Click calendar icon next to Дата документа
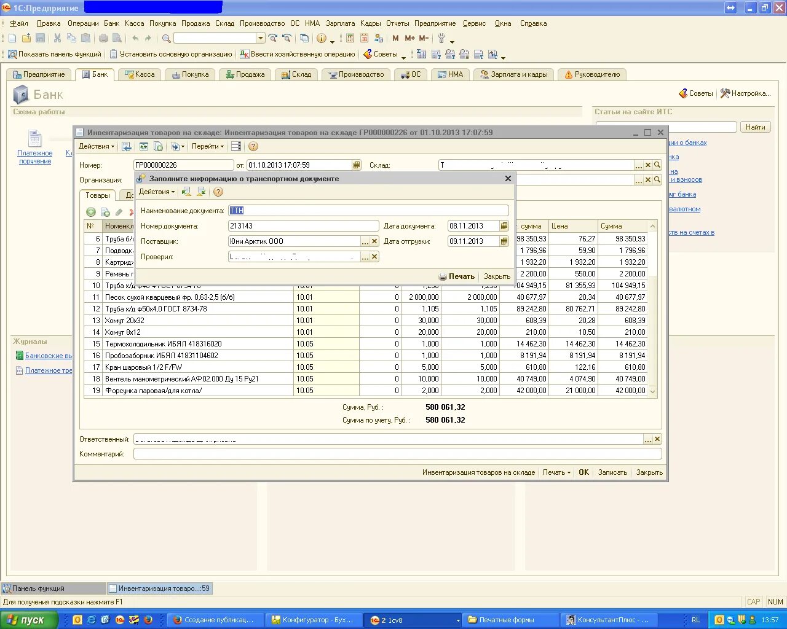787x629 pixels. (x=504, y=226)
